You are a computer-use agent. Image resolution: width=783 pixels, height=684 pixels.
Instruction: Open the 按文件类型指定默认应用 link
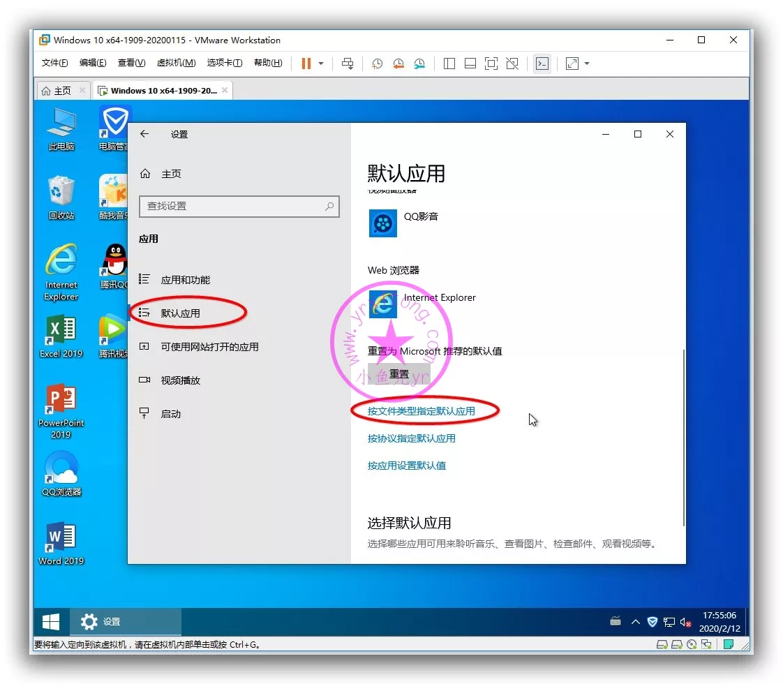422,411
